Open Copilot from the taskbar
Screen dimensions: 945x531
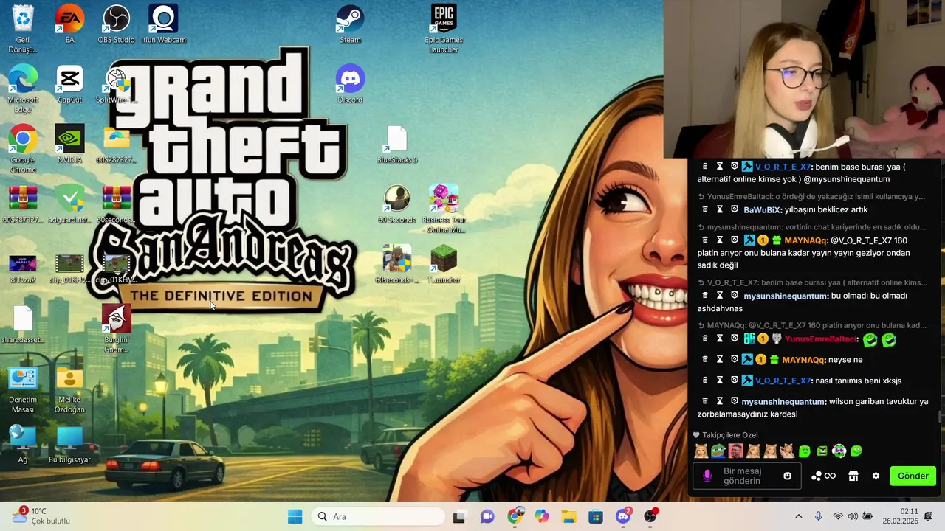pos(542,516)
